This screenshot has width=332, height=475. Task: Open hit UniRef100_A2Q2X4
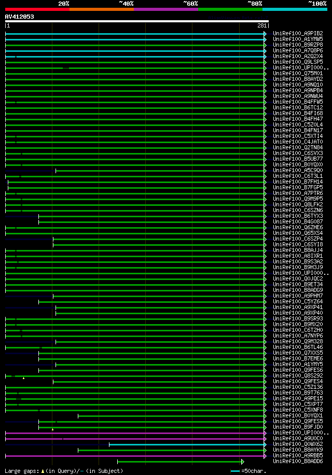(x=298, y=57)
